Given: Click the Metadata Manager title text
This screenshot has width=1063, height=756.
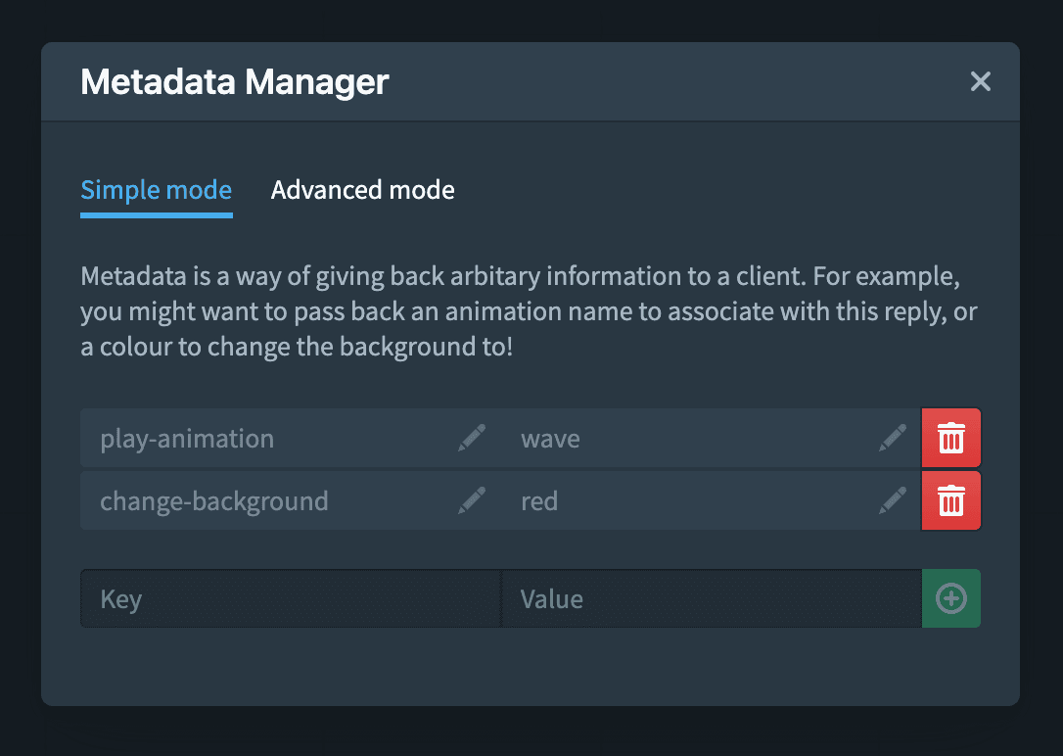Looking at the screenshot, I should (x=235, y=81).
